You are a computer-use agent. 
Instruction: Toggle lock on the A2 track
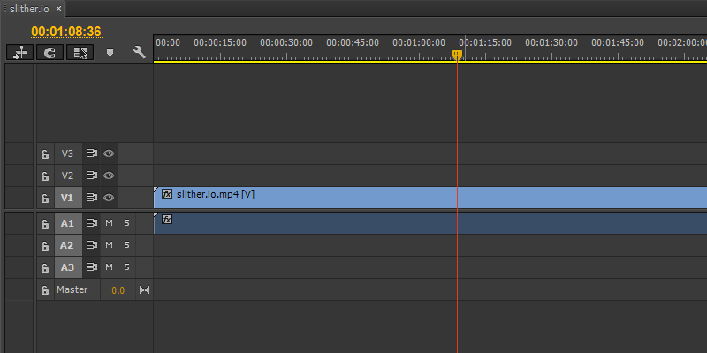pyautogui.click(x=45, y=246)
